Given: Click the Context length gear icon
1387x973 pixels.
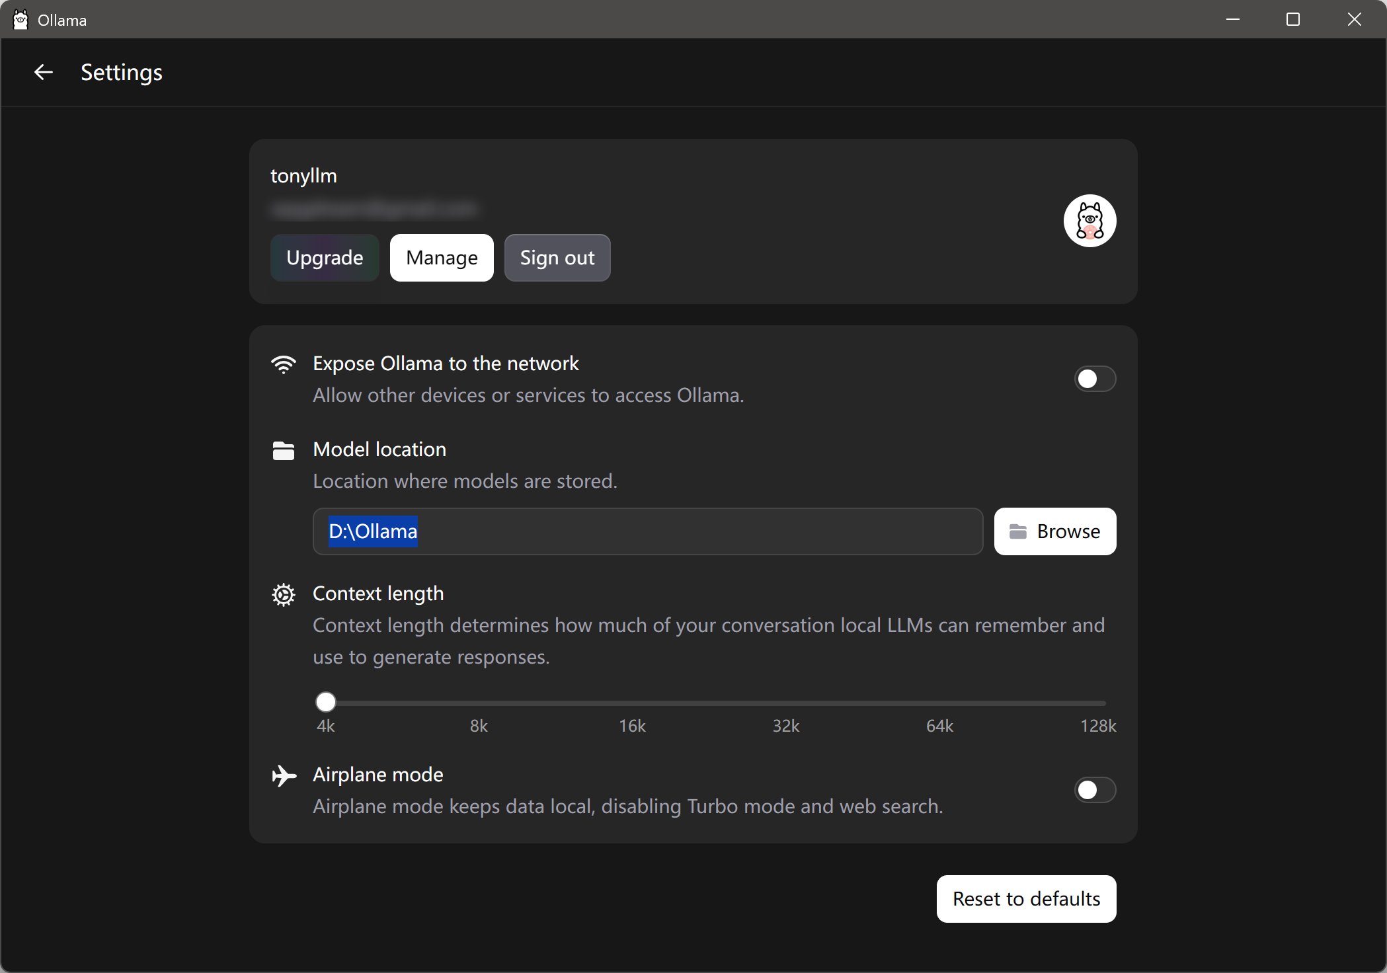Looking at the screenshot, I should coord(284,595).
